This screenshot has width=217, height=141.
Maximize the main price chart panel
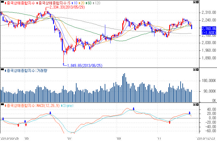(x=194, y=2)
